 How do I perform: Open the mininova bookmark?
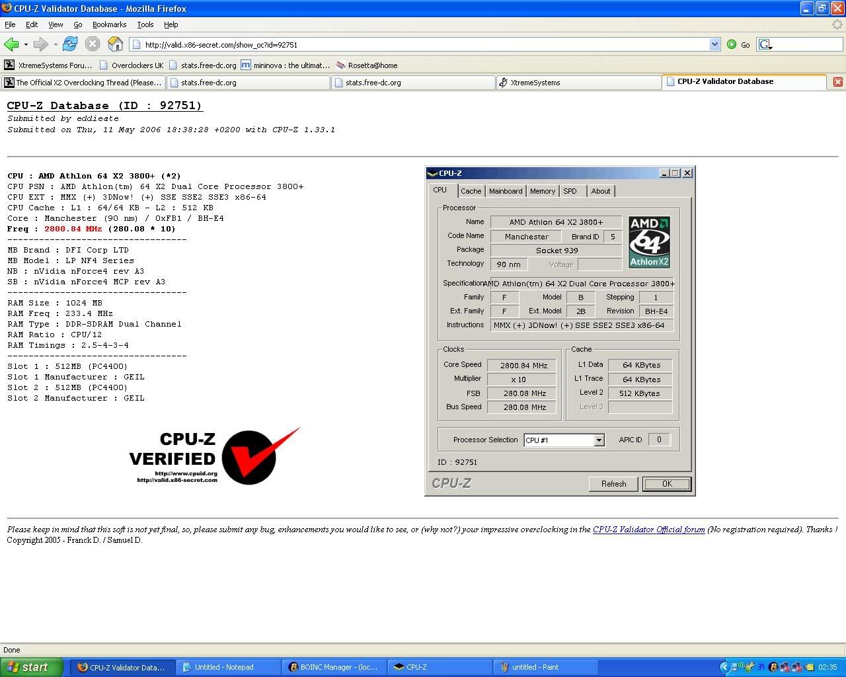[285, 65]
